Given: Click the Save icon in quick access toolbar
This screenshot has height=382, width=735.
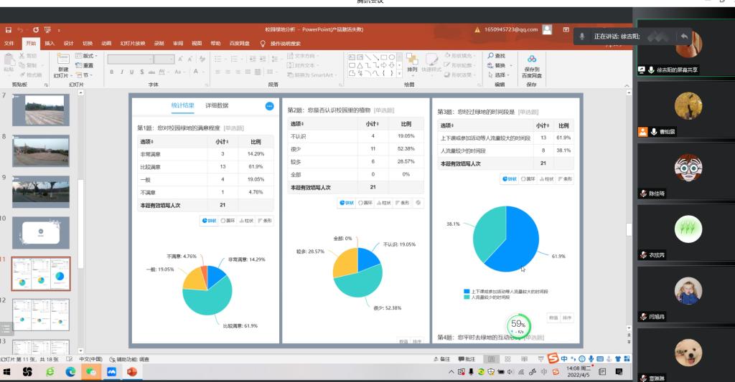Looking at the screenshot, I should click(x=8, y=30).
